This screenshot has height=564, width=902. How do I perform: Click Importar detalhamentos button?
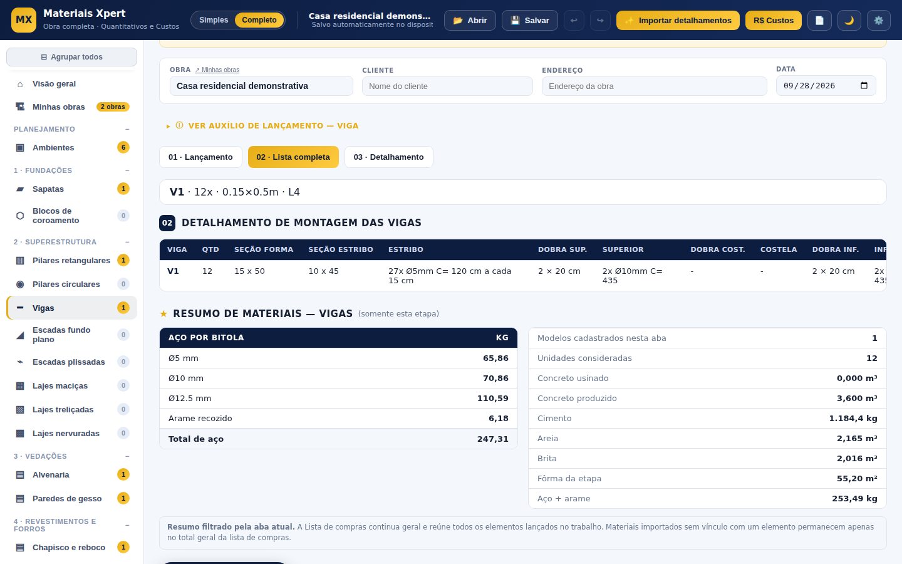[x=678, y=20]
